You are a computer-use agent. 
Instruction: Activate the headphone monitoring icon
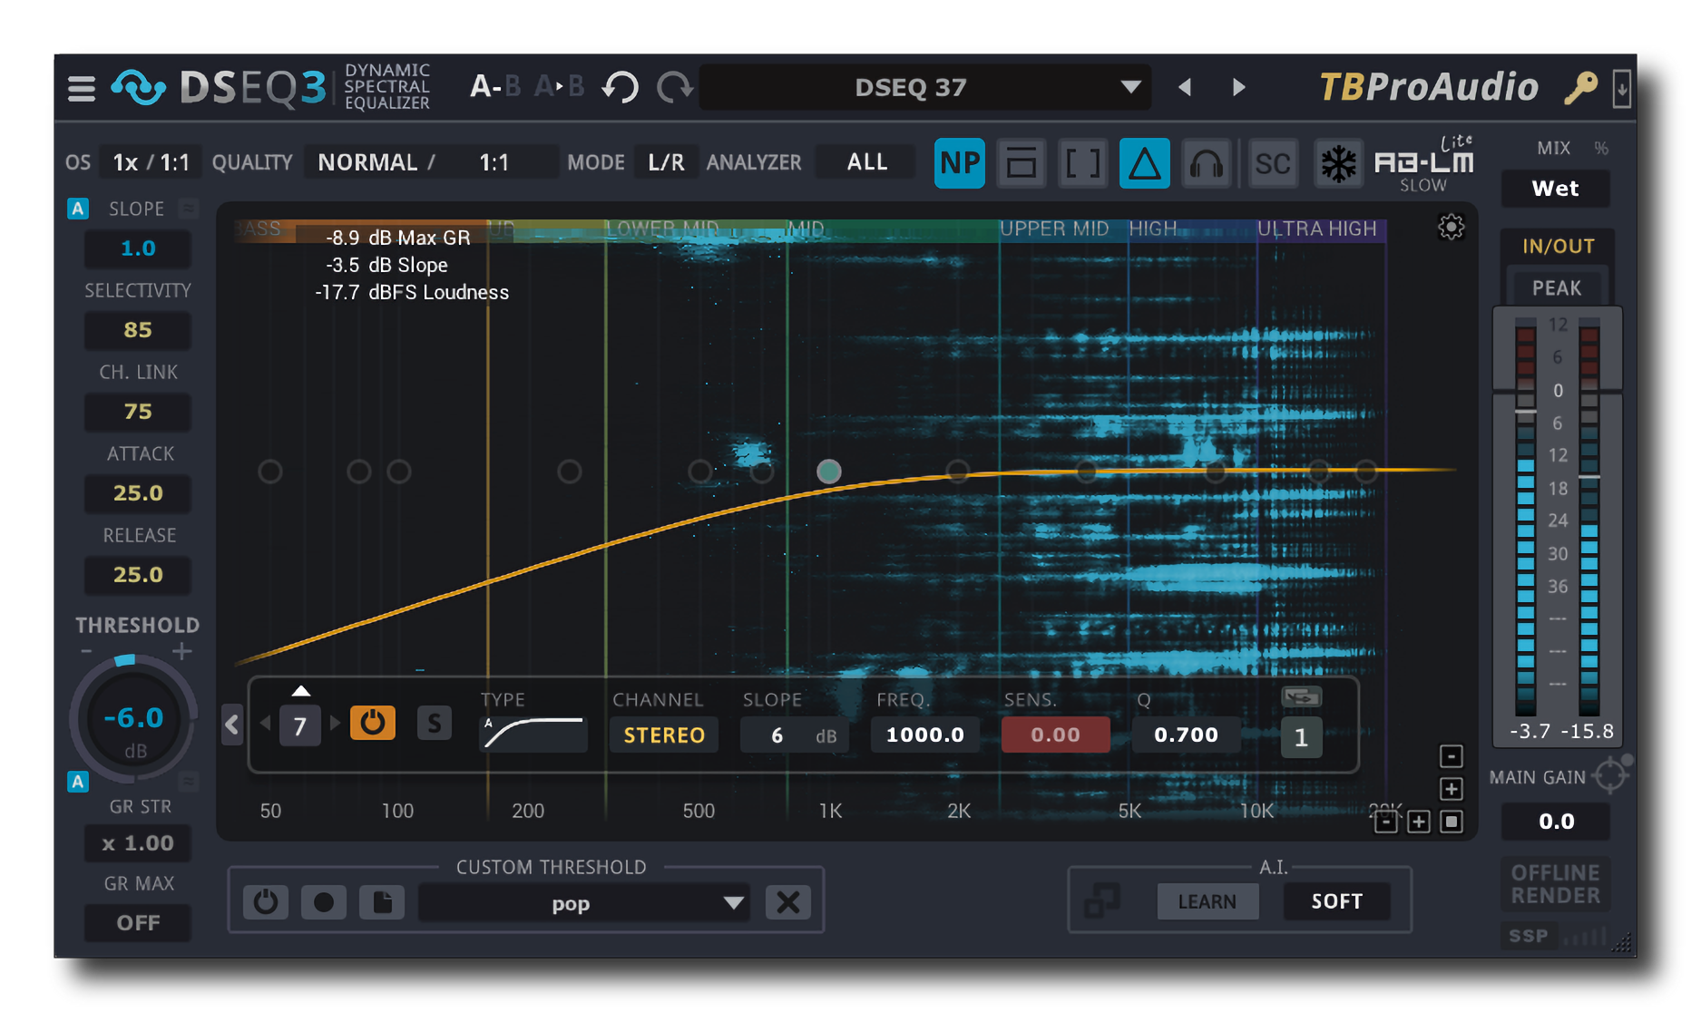click(x=1206, y=163)
